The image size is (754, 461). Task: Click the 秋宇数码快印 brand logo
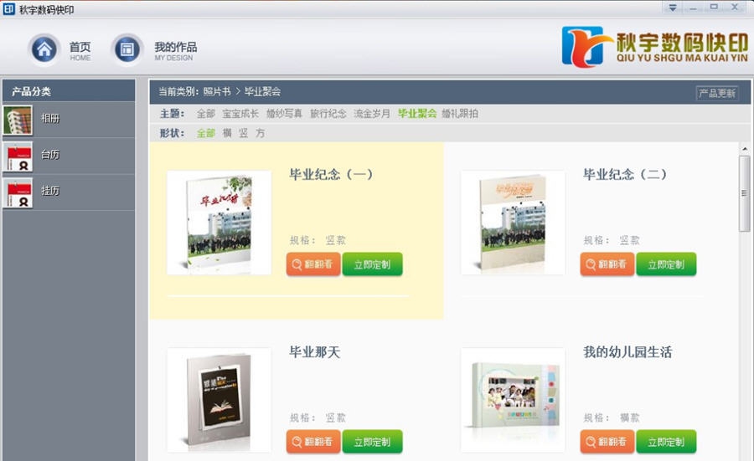click(654, 47)
